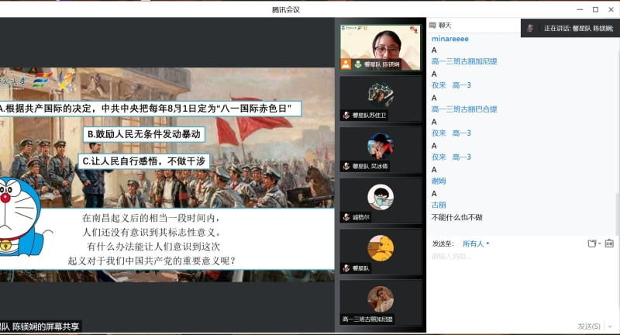620x335 pixels.
Task: Click the sender name 高一三班古丽加尼提 in chat
Action: point(464,61)
